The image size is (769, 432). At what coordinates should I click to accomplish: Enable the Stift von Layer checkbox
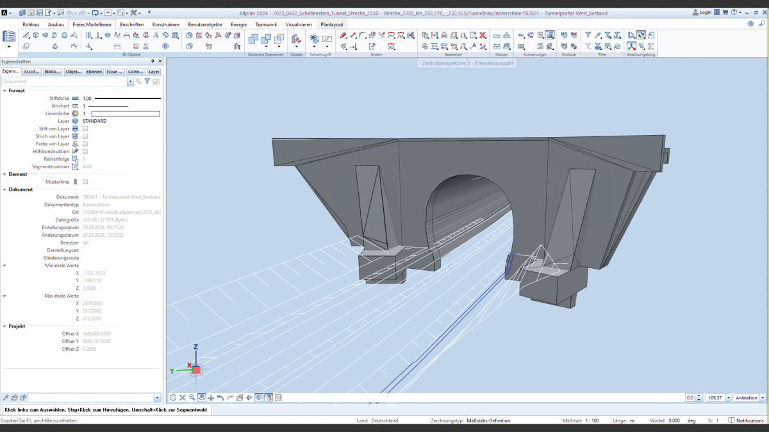tap(85, 129)
